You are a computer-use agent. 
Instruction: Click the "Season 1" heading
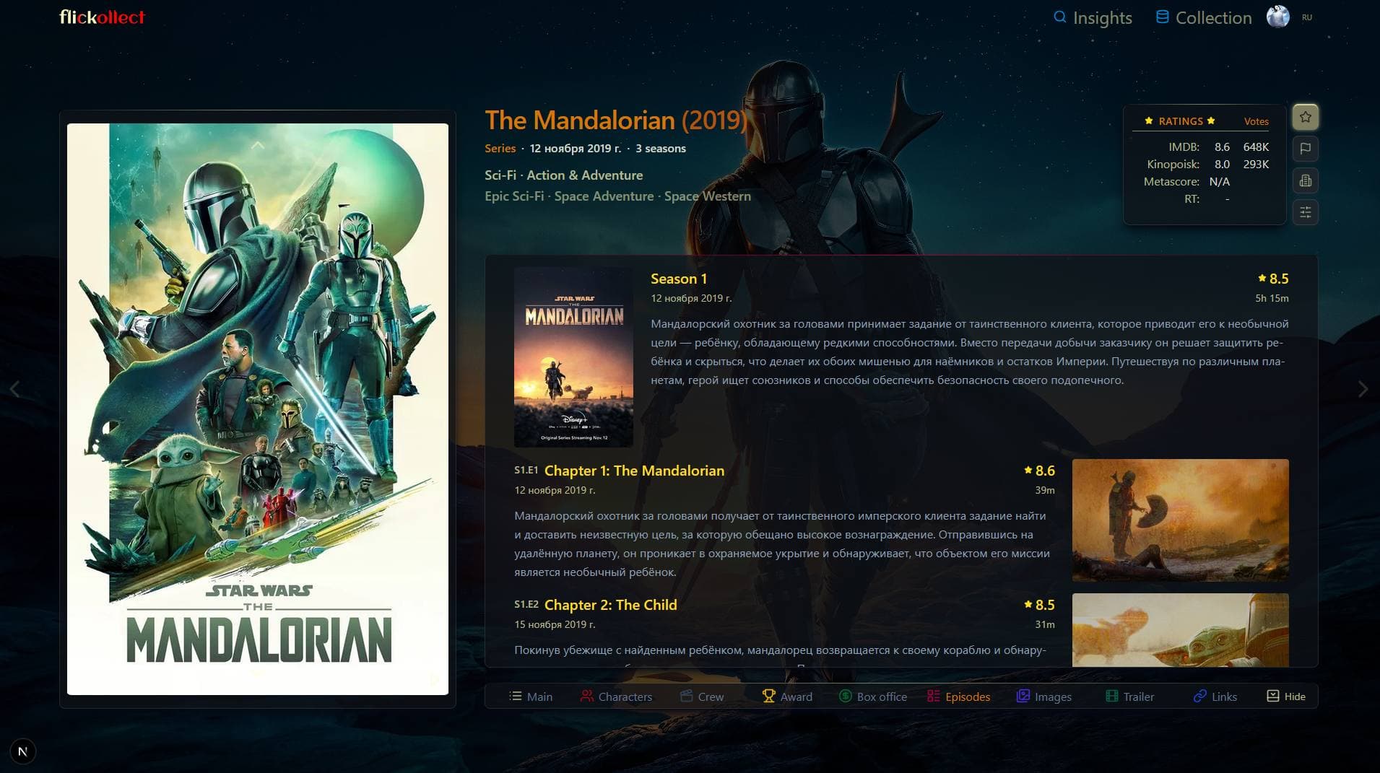(679, 279)
